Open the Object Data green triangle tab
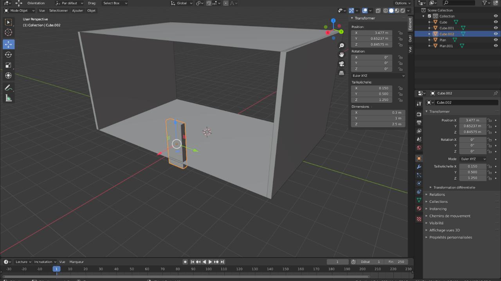The width and height of the screenshot is (501, 281). pyautogui.click(x=419, y=200)
